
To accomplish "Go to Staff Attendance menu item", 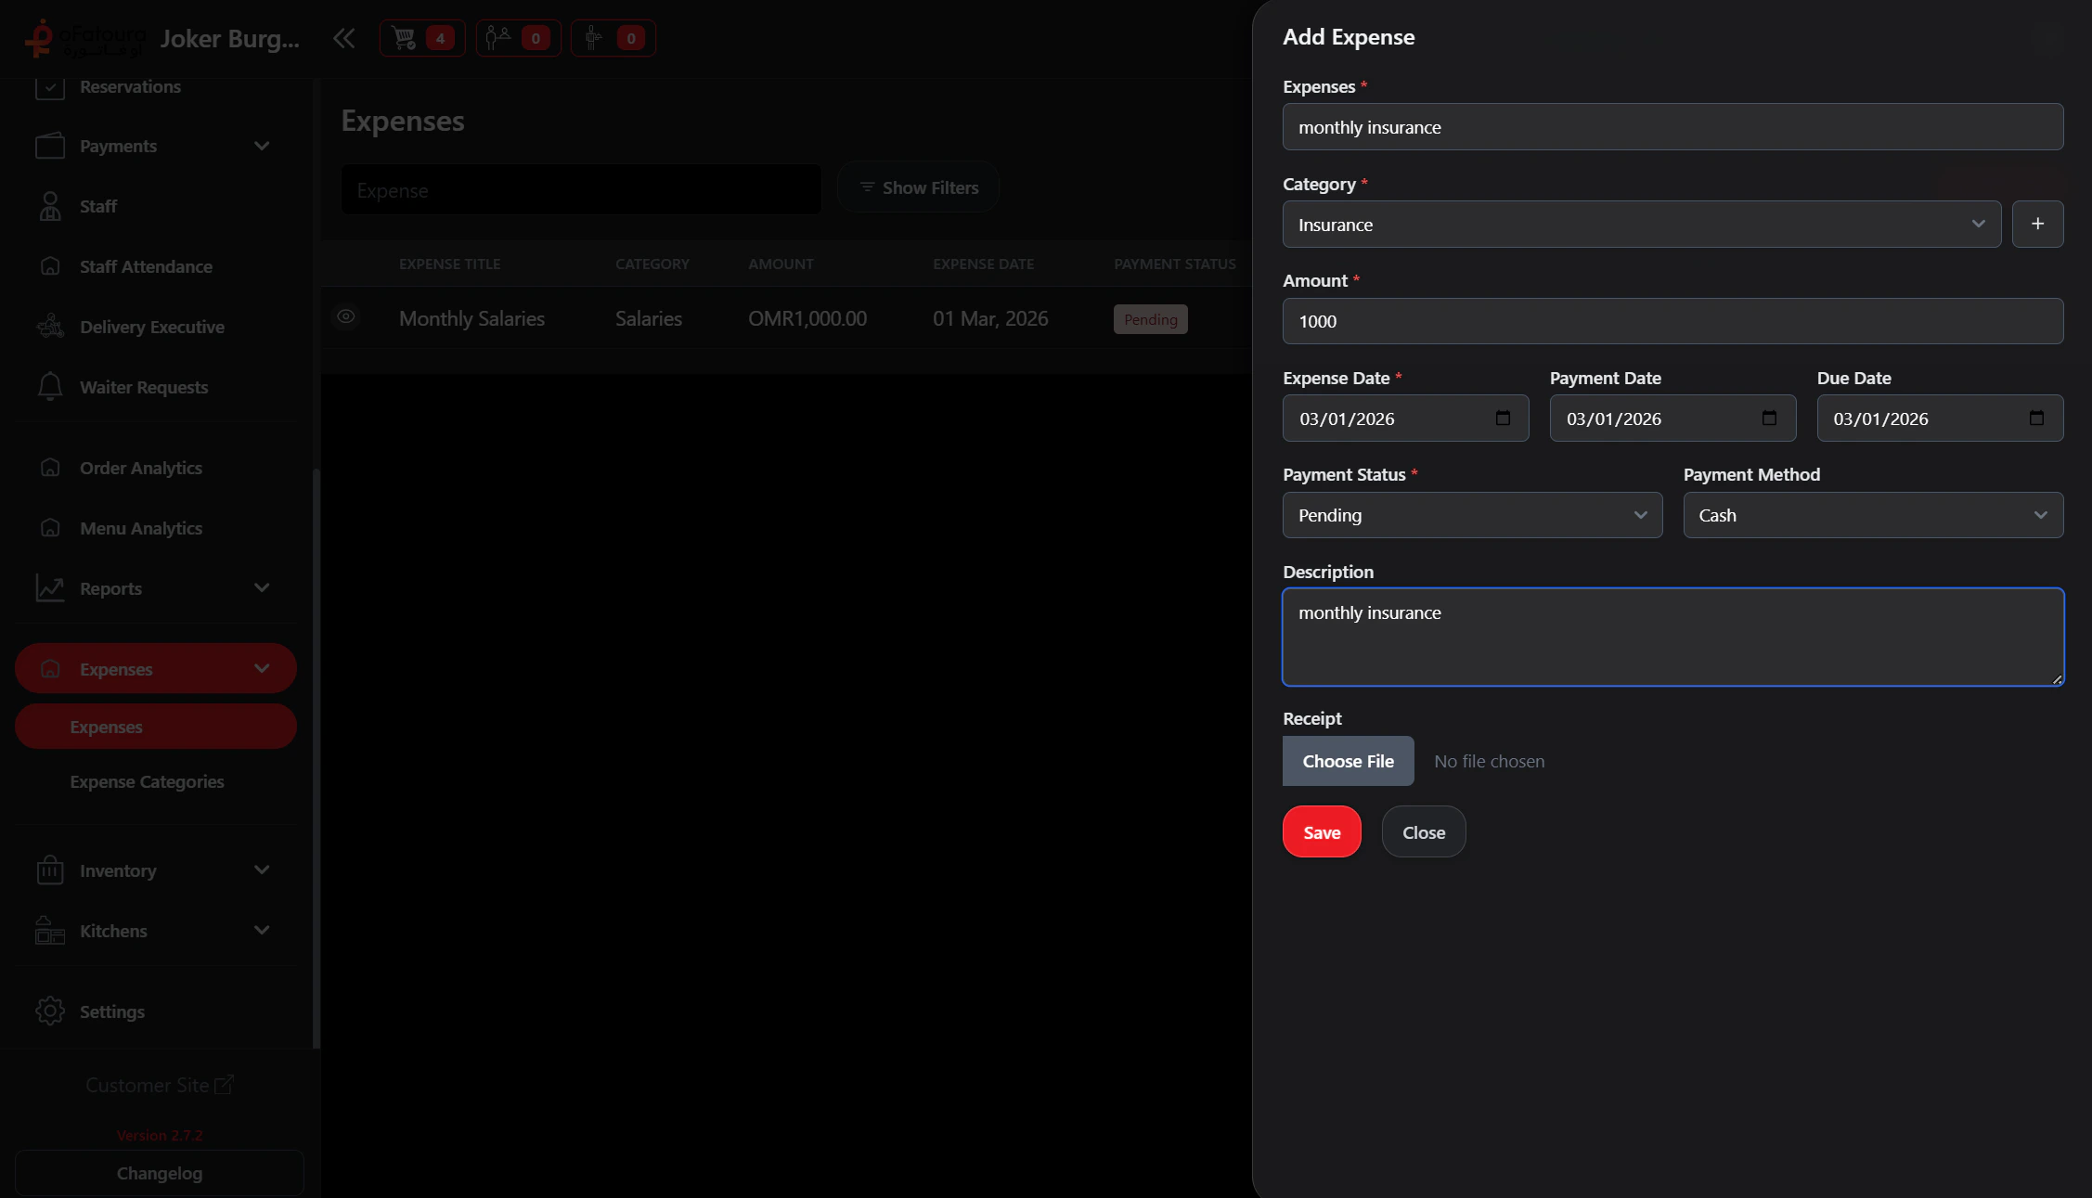I will [146, 266].
